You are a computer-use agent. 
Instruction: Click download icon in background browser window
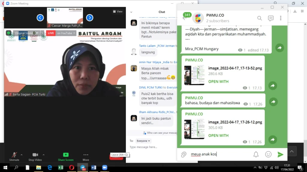295,11
